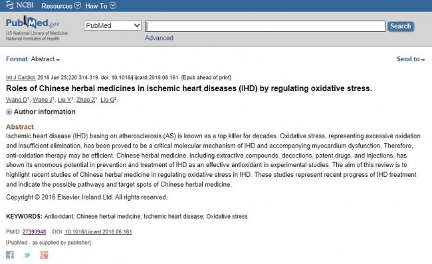Click 'US National Library of Medicine' text
The height and width of the screenshot is (264, 432).
[37, 33]
